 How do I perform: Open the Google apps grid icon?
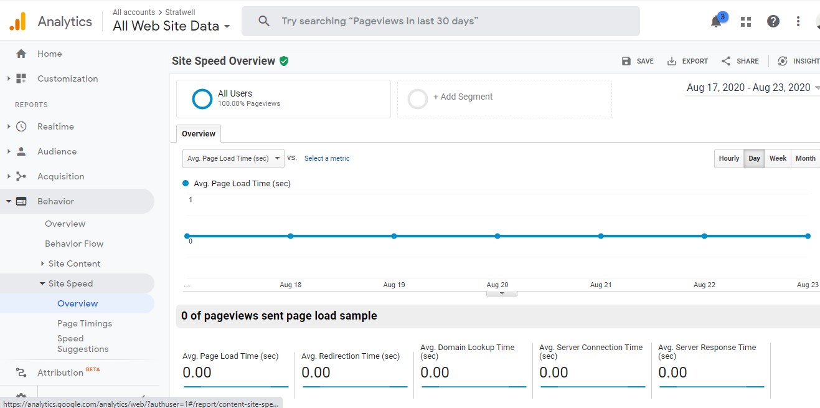point(745,21)
